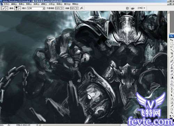Swap foreground and background colors
Screen dimensions: 174x126
click(x=173, y=116)
